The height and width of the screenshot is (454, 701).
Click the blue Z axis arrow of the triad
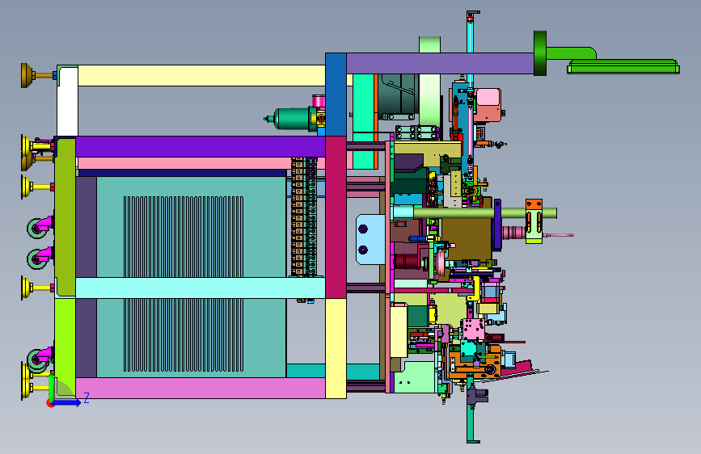click(x=67, y=402)
